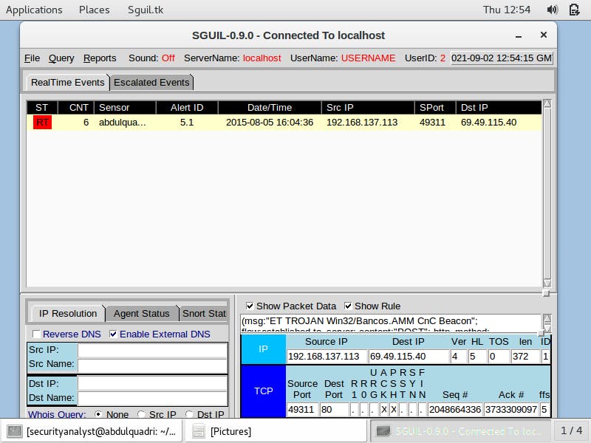Click the clipboard tray icon
The width and height of the screenshot is (591, 443).
click(x=574, y=10)
